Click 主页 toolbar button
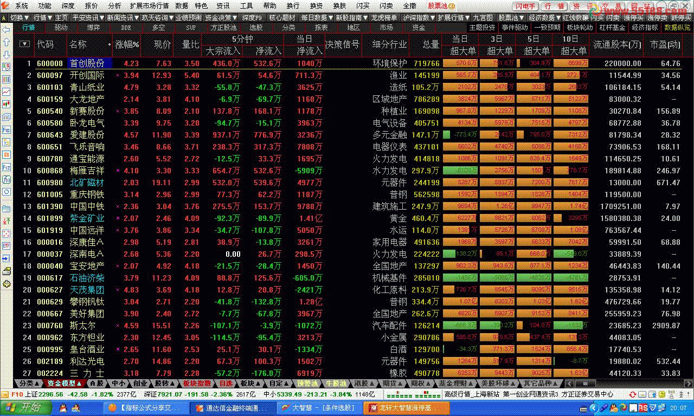 (x=62, y=17)
